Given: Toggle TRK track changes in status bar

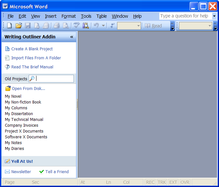Looking at the screenshot, I should [162, 182].
